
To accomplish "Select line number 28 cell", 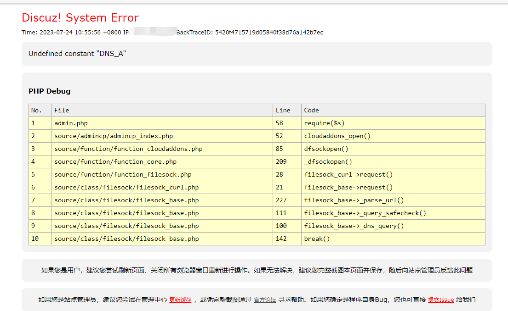I will [x=287, y=175].
